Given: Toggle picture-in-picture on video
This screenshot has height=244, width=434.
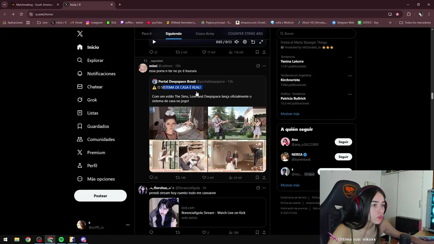Looking at the screenshot, I should click(253, 42).
